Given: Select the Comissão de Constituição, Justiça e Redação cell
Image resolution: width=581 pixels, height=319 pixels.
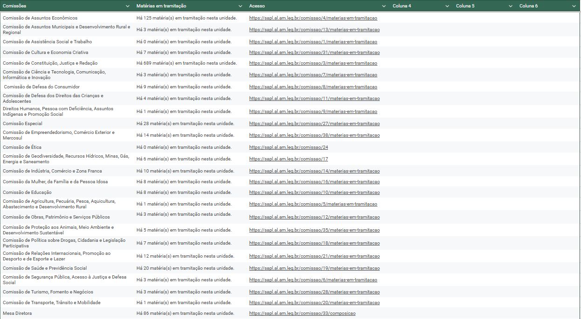Looking at the screenshot, I should 67,63.
